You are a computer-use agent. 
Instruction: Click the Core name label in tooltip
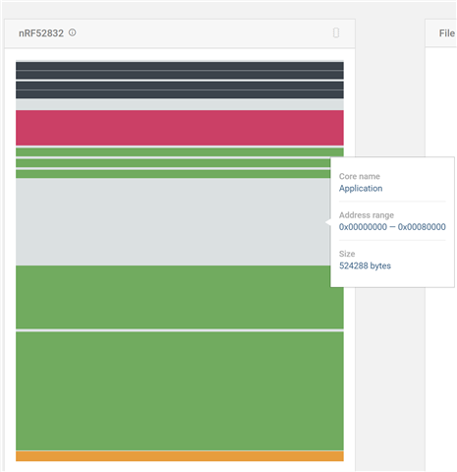point(360,176)
